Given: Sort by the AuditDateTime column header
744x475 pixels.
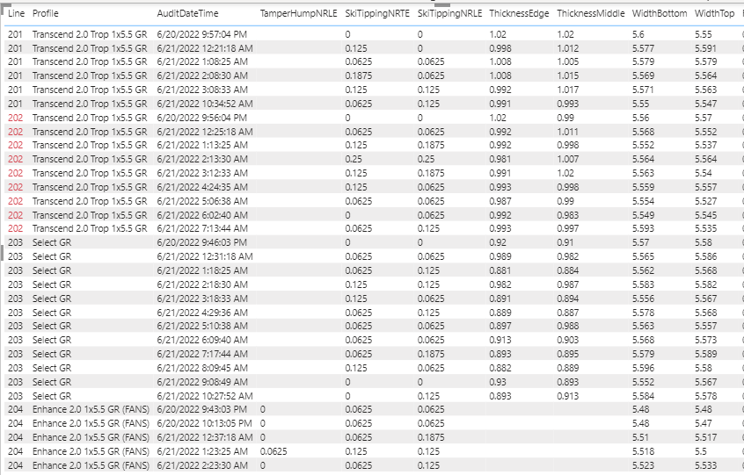Looking at the screenshot, I should click(x=188, y=13).
